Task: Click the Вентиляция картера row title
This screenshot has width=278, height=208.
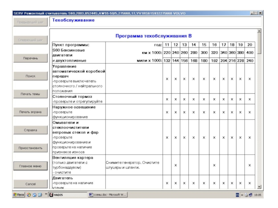Action: point(73,158)
